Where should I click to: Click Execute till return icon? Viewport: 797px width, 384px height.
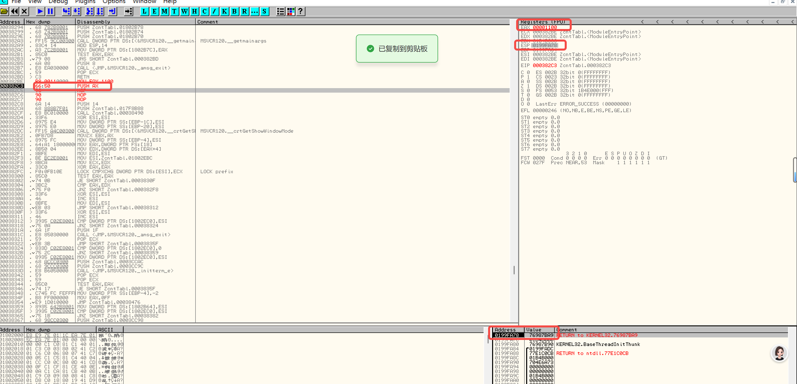pos(112,12)
